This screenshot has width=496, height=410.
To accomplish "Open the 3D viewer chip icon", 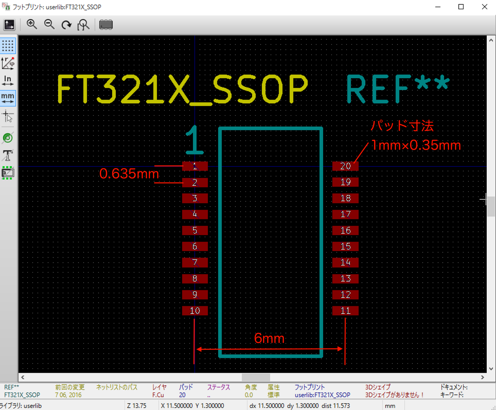I will pos(106,25).
